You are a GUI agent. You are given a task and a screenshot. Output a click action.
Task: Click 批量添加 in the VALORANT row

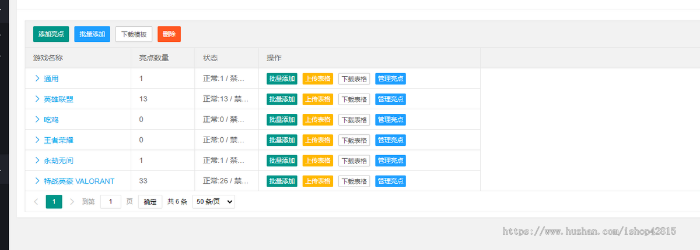point(282,181)
